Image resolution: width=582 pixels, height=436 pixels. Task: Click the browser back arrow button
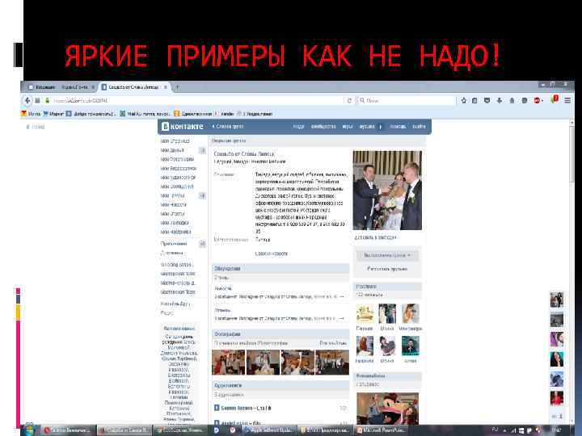click(27, 100)
